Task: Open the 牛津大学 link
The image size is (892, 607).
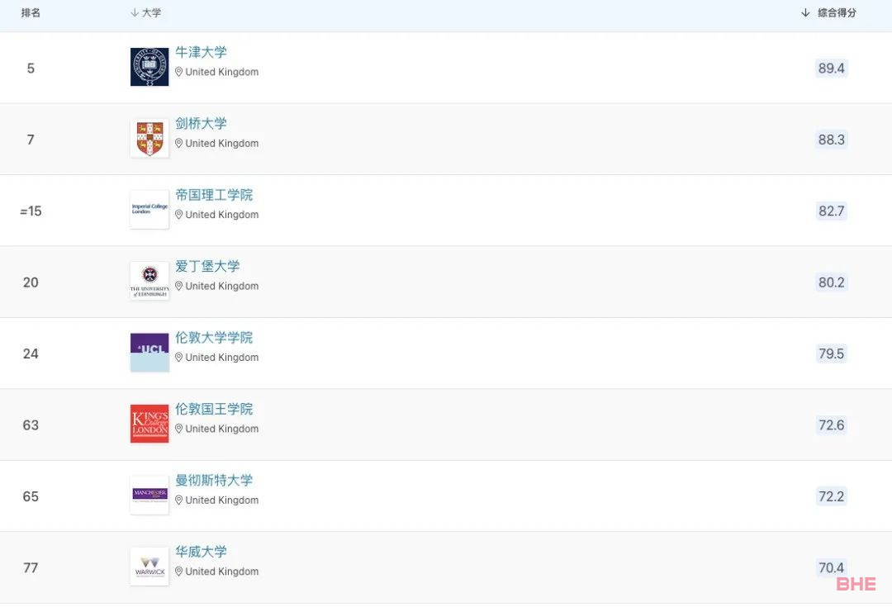Action: click(201, 52)
